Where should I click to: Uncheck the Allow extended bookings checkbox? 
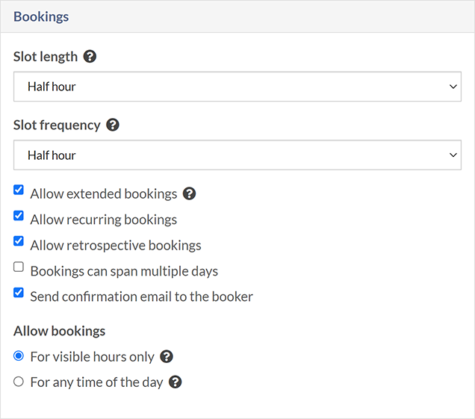pos(19,190)
